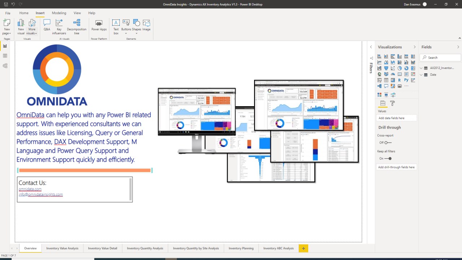Add a Power Apps visual

(x=99, y=25)
